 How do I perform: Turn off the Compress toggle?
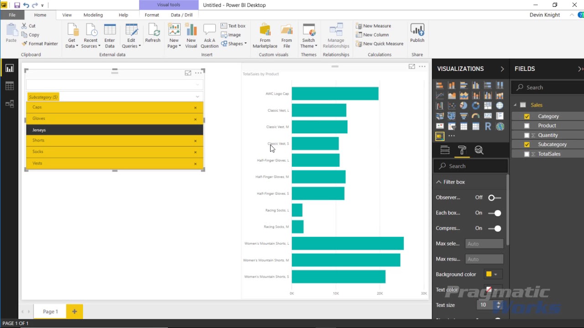click(495, 229)
